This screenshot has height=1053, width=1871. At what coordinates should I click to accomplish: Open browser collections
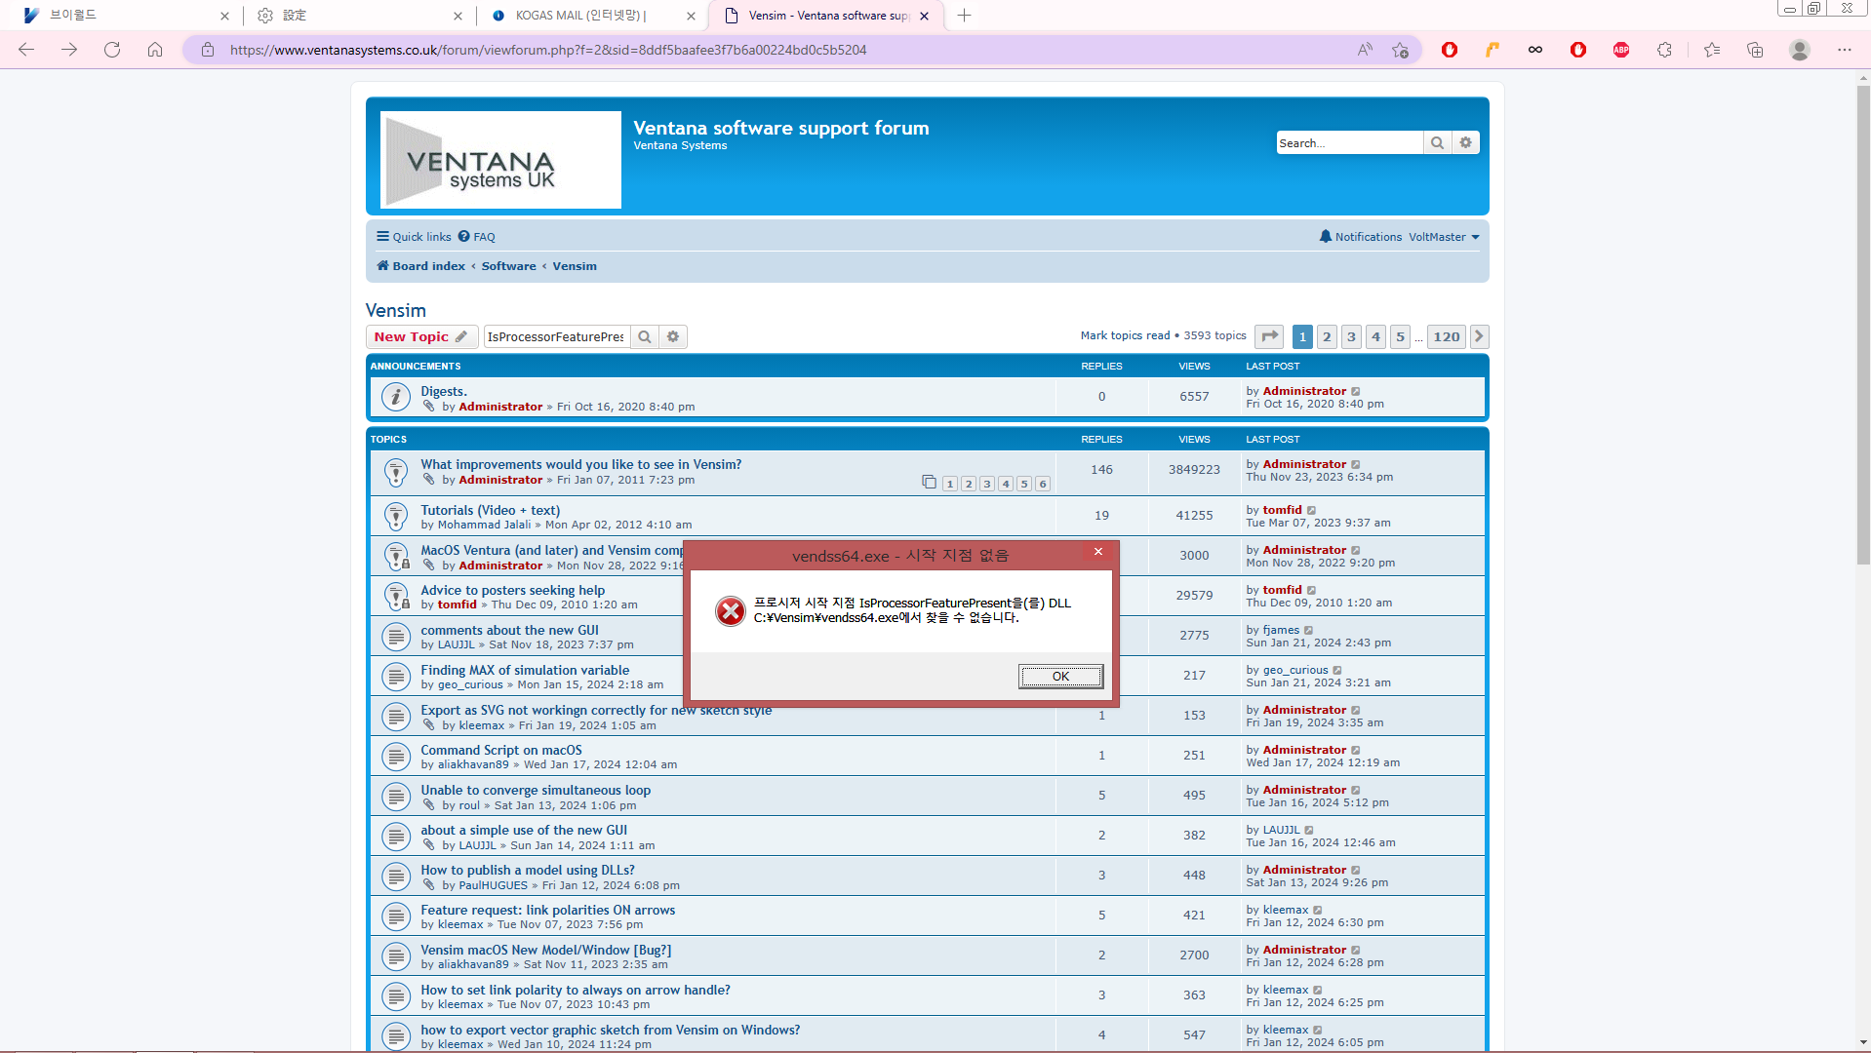pyautogui.click(x=1755, y=50)
